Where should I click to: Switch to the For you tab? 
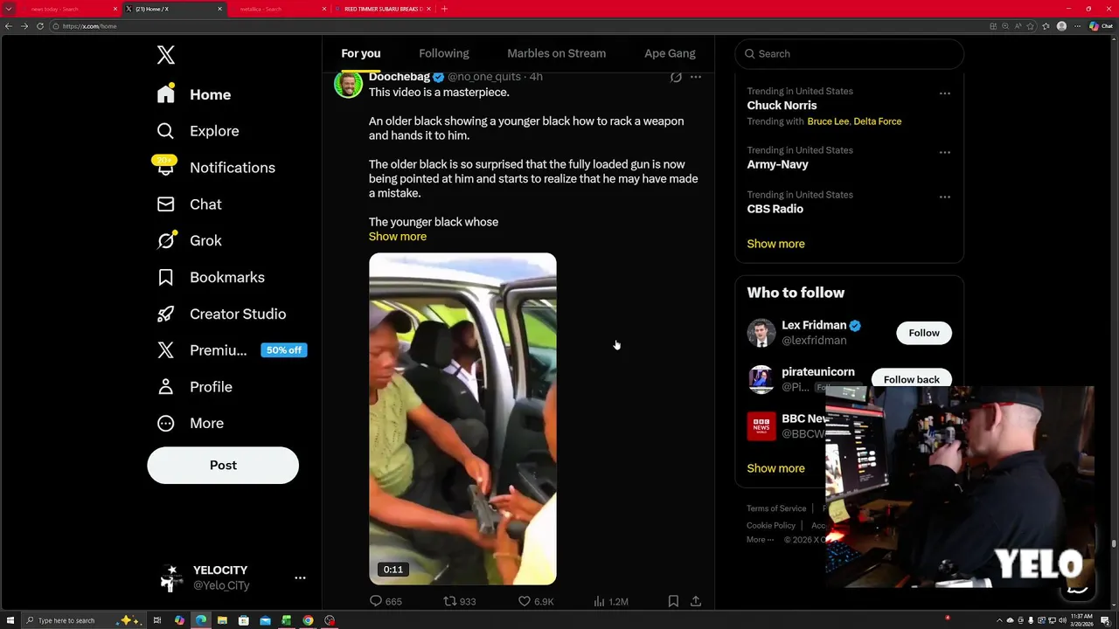361,53
